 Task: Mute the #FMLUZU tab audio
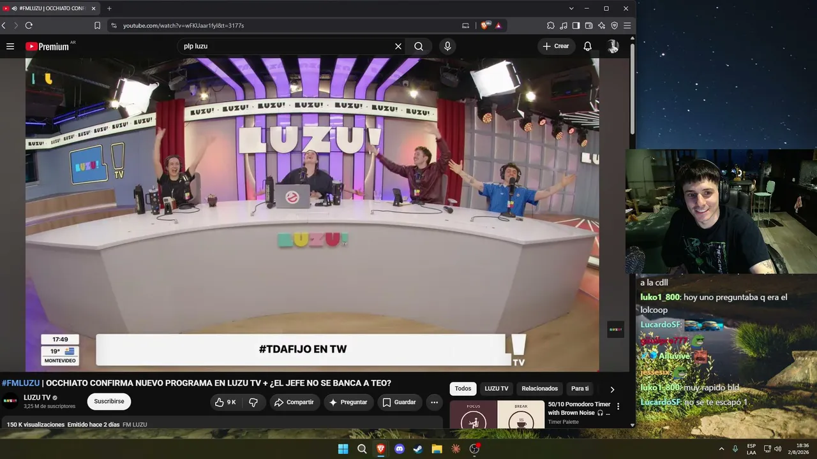pos(14,8)
